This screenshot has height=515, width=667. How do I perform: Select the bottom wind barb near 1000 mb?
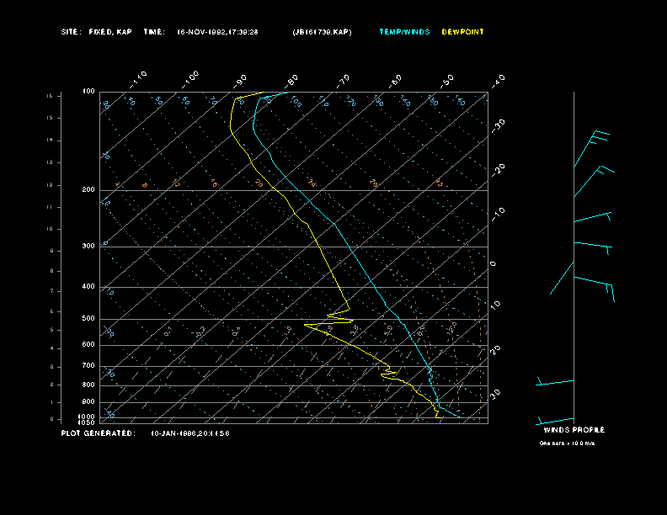(555, 420)
